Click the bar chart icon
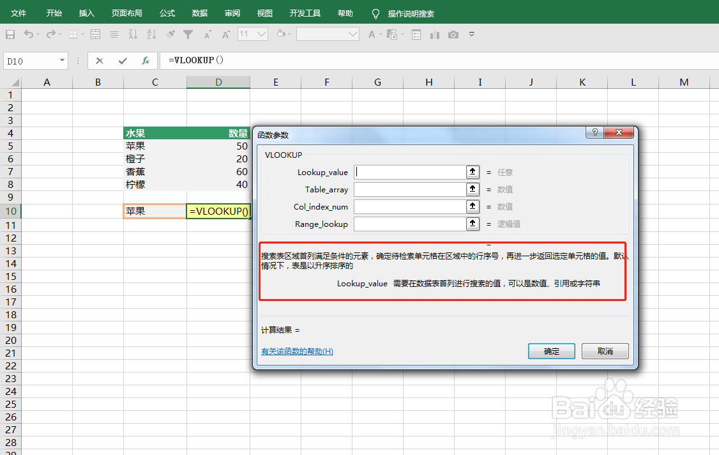The height and width of the screenshot is (455, 719). (435, 35)
